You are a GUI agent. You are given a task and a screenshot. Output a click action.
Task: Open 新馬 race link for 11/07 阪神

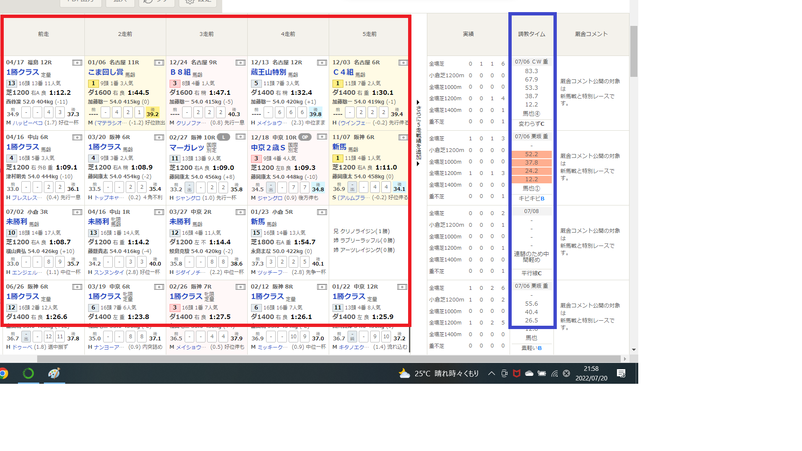coord(339,147)
